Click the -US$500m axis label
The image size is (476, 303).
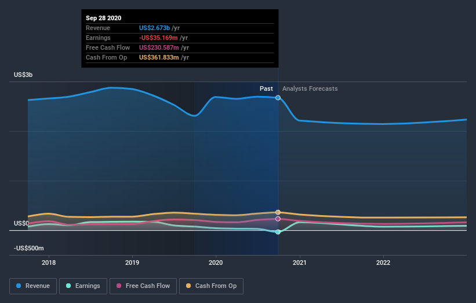coord(29,248)
